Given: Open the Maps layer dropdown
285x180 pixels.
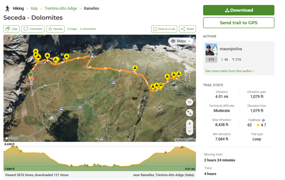Looking at the screenshot, I should [181, 41].
